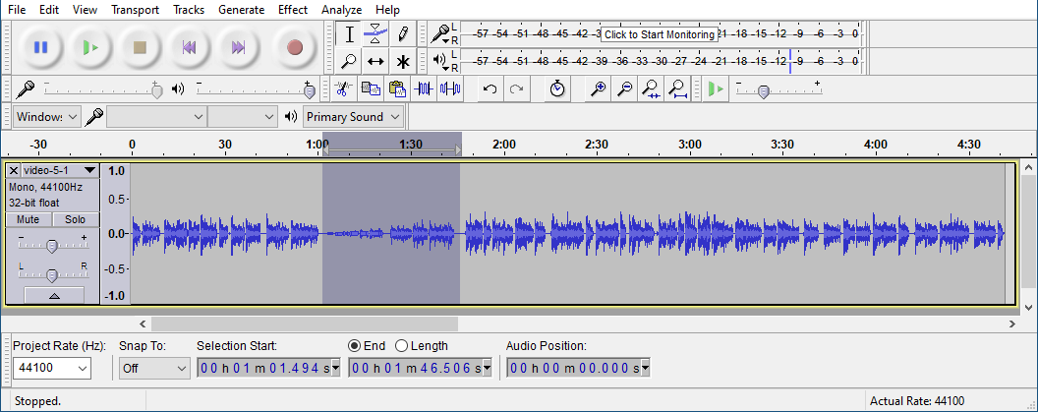Click the Zoom Out magnifier icon
The height and width of the screenshot is (412, 1038).
tap(624, 88)
